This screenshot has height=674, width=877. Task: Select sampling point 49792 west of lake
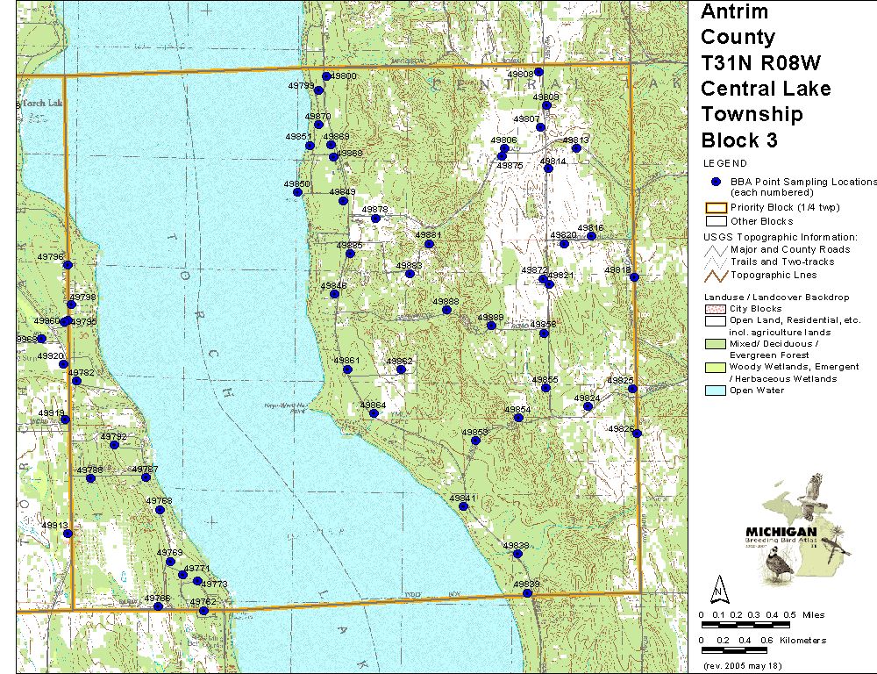114,445
